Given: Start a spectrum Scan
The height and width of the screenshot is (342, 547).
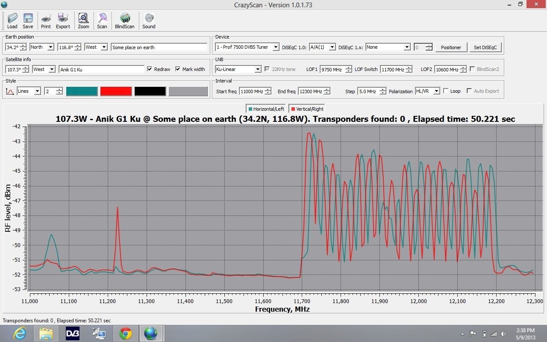Looking at the screenshot, I should 102,20.
